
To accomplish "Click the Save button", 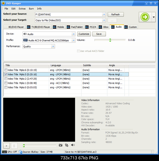I will [99, 34].
